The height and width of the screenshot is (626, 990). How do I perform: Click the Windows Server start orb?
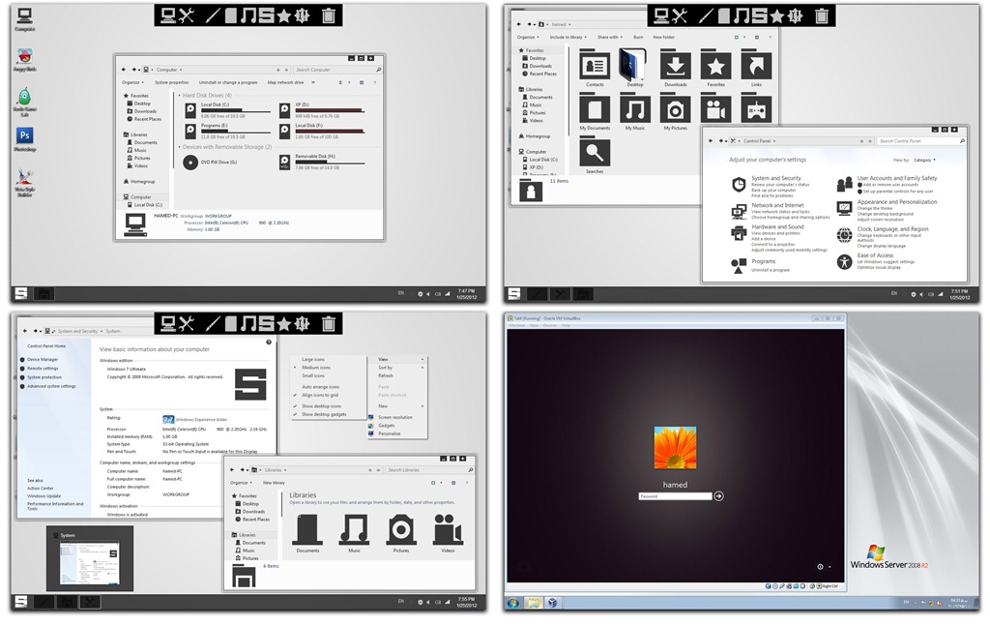click(512, 603)
